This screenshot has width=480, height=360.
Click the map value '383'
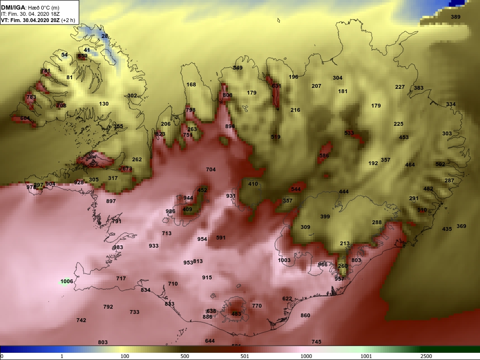[x=419, y=88]
